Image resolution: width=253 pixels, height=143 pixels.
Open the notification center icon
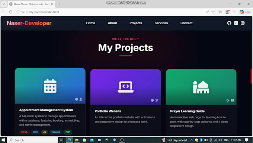click(246, 140)
